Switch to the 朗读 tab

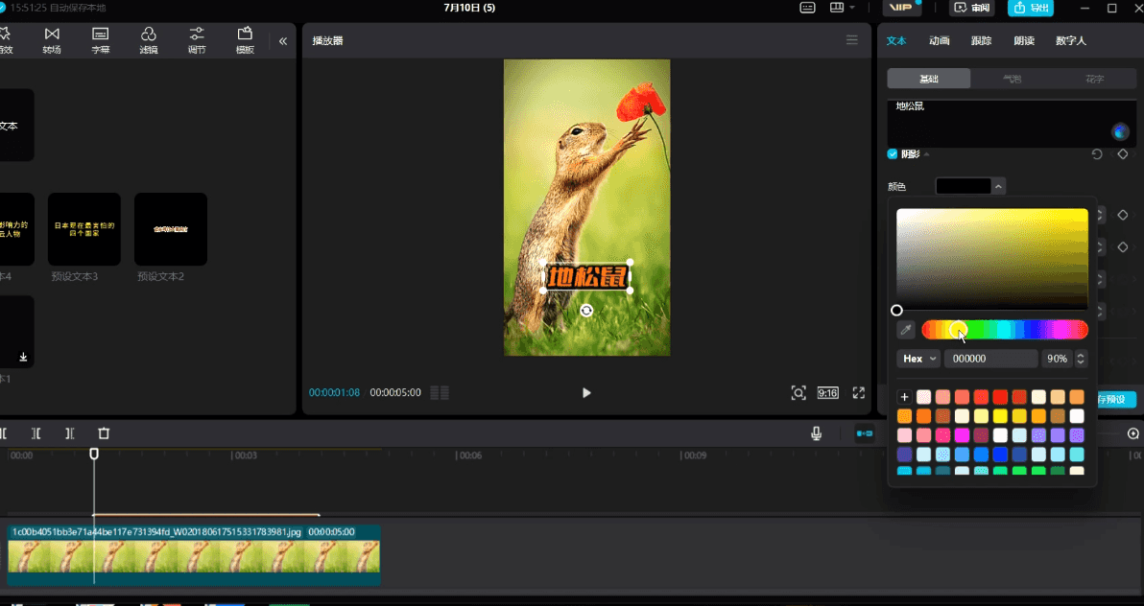pos(1024,41)
